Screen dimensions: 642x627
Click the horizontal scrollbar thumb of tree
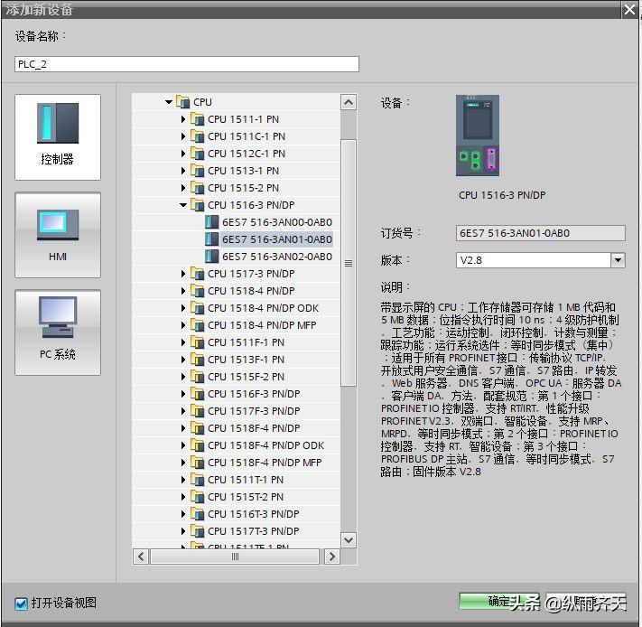tap(235, 557)
